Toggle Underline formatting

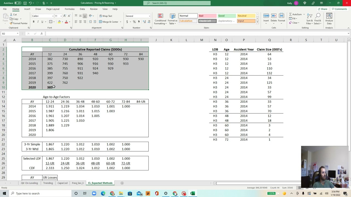(x=42, y=22)
